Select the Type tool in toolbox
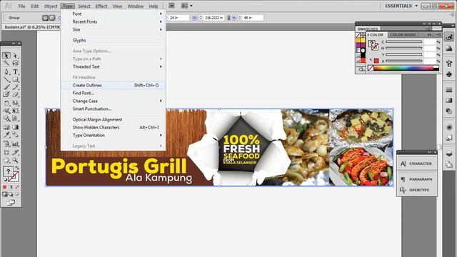Screen dimensions: 457x257 (x=16, y=71)
